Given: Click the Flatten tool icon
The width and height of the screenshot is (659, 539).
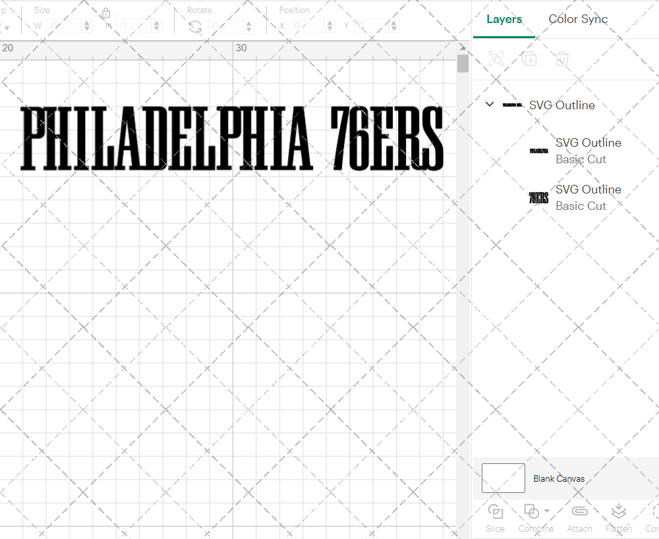Looking at the screenshot, I should point(618,512).
